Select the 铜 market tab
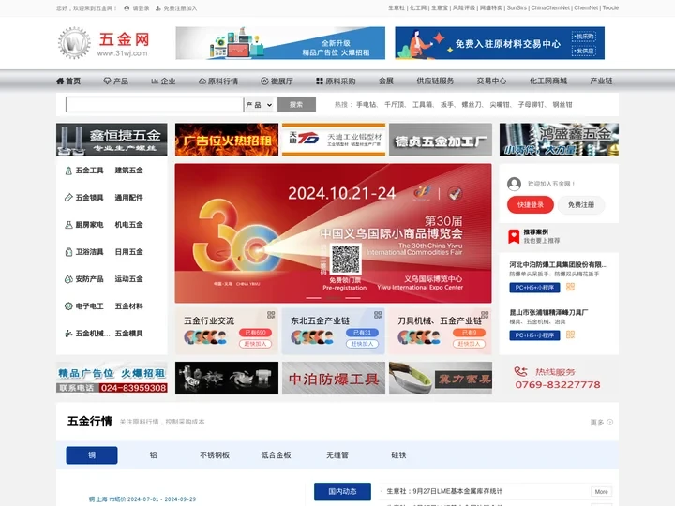Screen dimensions: 675x506 92,455
